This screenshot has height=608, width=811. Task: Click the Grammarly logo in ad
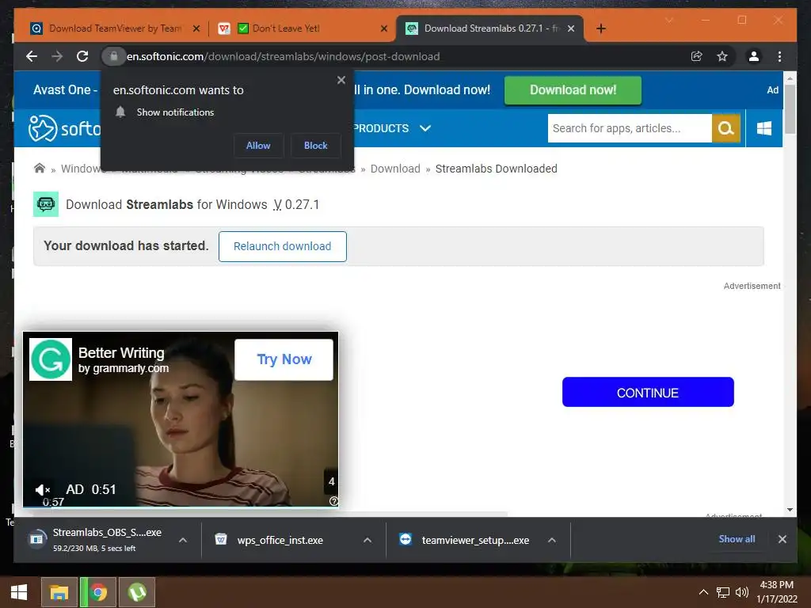pyautogui.click(x=50, y=359)
